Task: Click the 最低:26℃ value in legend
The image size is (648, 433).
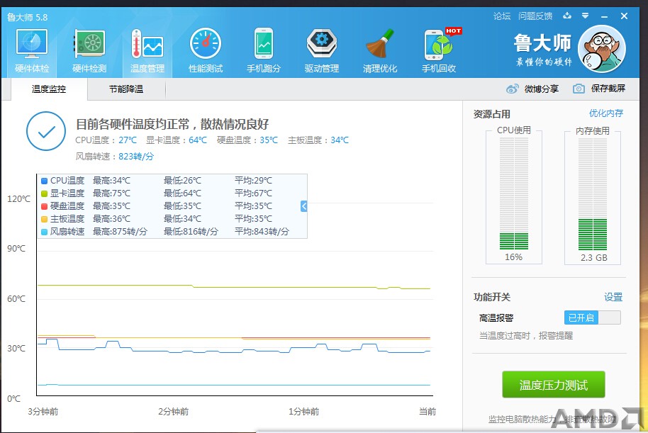Action: pyautogui.click(x=182, y=181)
